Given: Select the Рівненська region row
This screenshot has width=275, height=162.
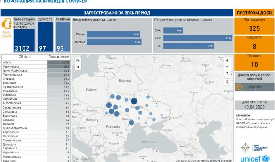Looking at the screenshot, I should coord(36,91).
